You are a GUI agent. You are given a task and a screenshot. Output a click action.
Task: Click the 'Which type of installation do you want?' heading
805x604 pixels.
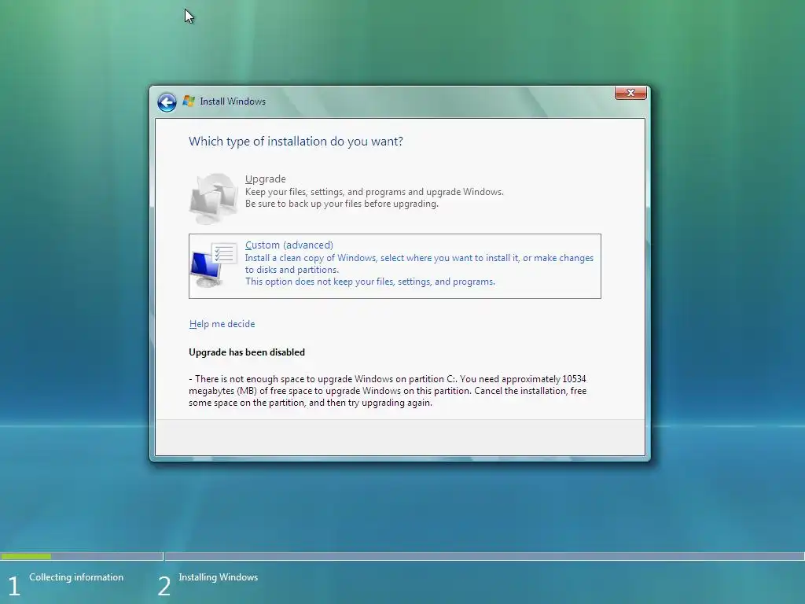(296, 142)
